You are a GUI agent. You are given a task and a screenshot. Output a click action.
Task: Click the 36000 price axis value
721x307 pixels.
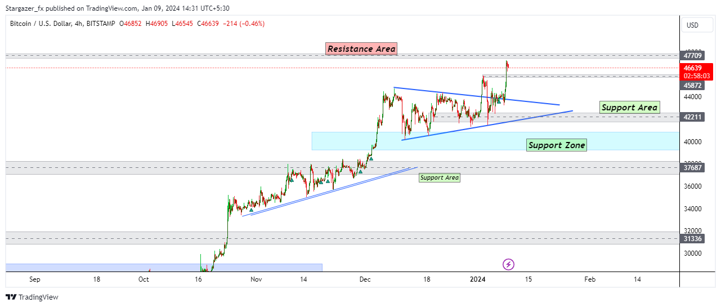692,186
